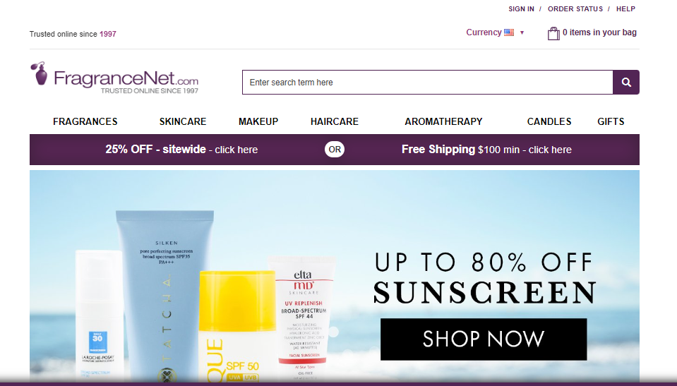Click the Shop Now sunscreen button

click(484, 339)
